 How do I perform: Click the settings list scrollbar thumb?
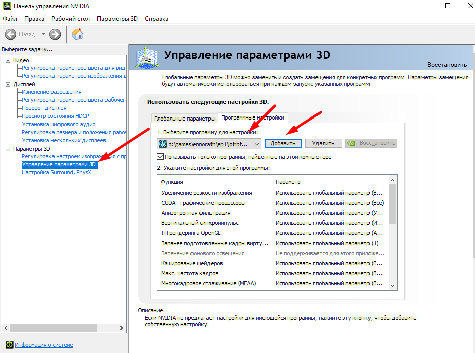(x=393, y=204)
